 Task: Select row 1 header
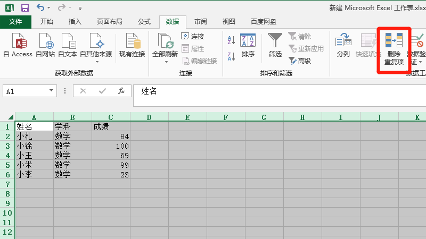(7, 126)
